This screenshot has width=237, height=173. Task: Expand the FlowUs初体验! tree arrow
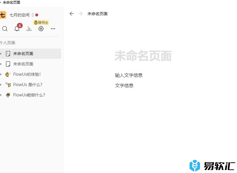(1, 74)
